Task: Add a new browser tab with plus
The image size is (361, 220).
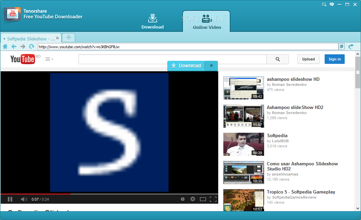Action: pyautogui.click(x=69, y=38)
